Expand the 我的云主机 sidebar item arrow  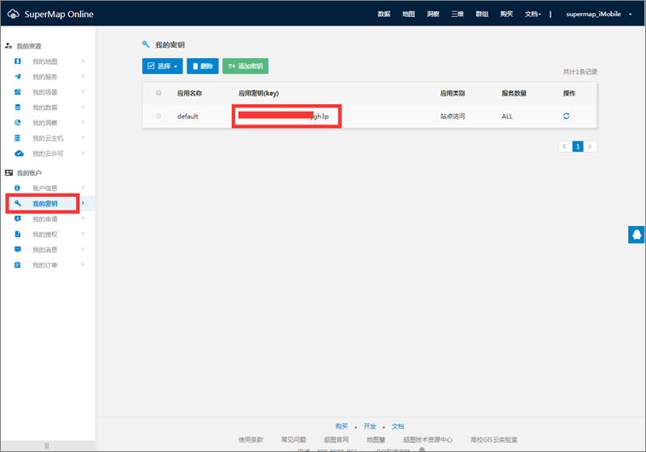pos(83,138)
